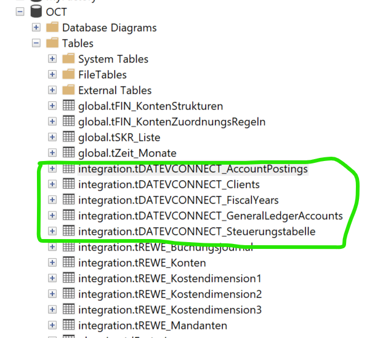This screenshot has width=375, height=338.
Task: Expand tREWE_Mandanten table node
Action: pyautogui.click(x=52, y=325)
